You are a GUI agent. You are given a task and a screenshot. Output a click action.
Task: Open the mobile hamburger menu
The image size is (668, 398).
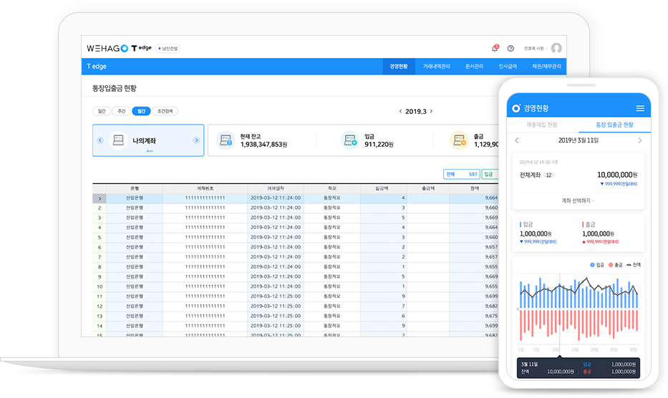coord(640,108)
